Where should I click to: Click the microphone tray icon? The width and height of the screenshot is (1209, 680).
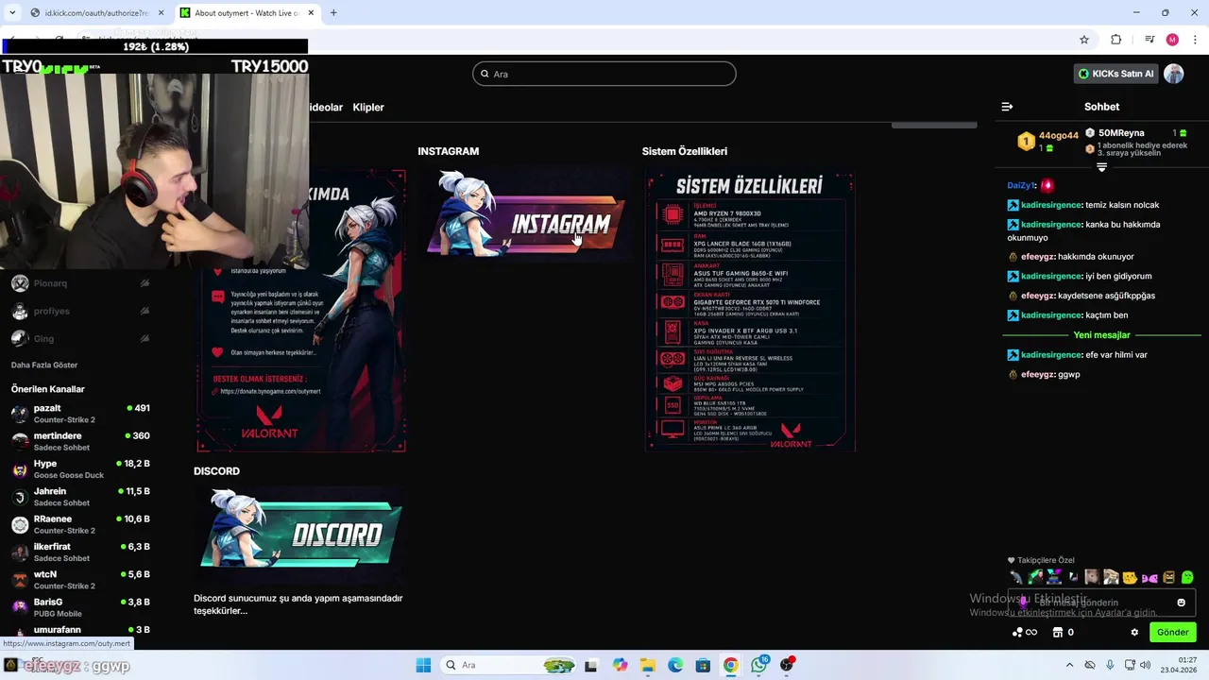tap(1110, 666)
